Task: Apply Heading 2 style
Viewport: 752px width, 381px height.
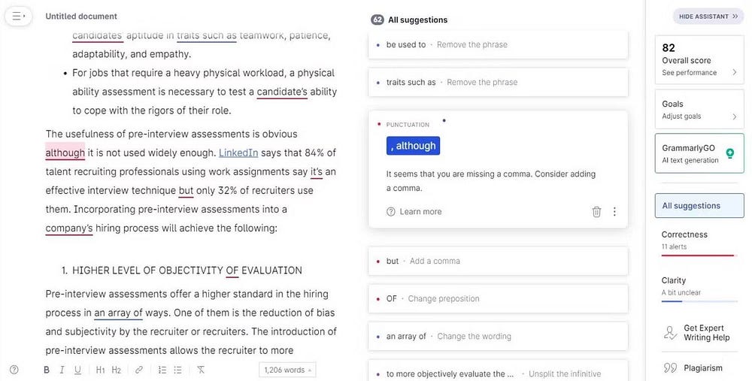Action: (117, 370)
